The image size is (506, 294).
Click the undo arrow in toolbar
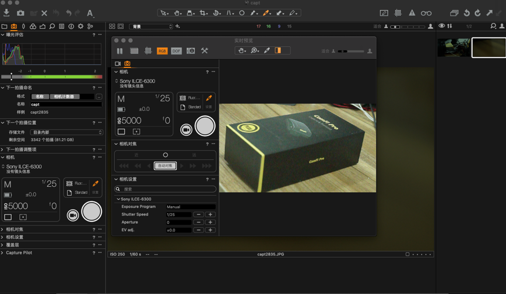point(69,13)
